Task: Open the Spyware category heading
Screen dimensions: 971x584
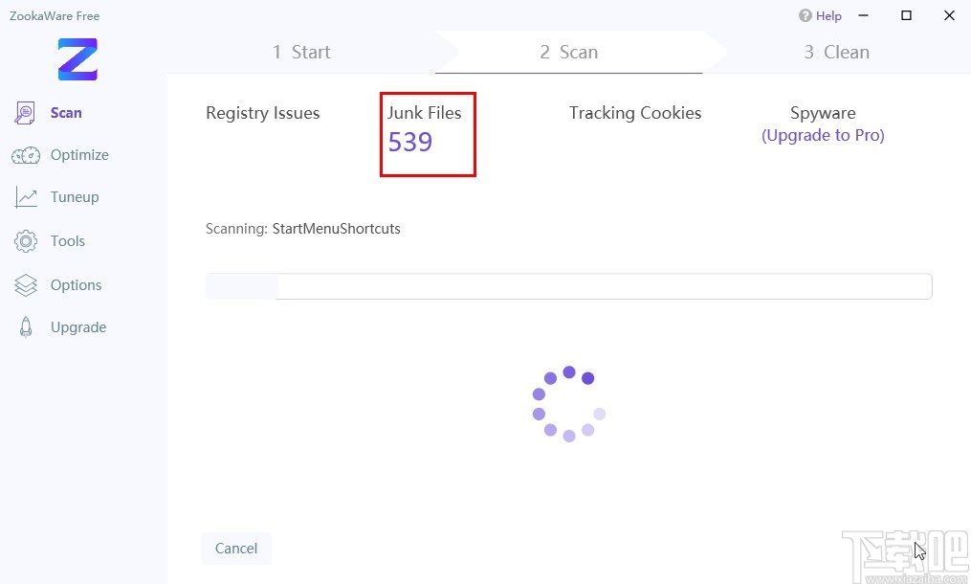Action: (x=823, y=113)
